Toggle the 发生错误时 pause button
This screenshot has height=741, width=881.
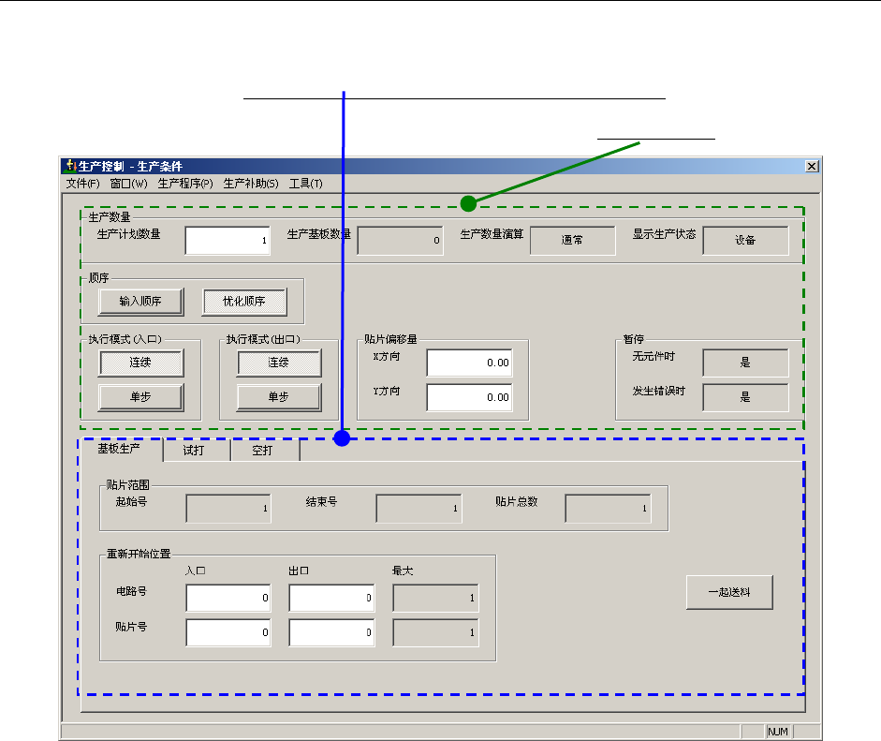[745, 397]
